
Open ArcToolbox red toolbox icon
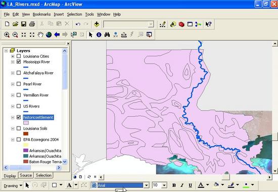(181, 24)
